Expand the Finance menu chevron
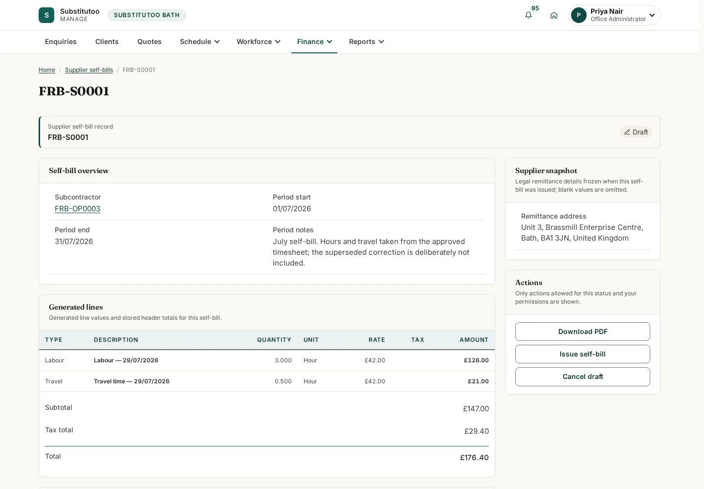704x489 pixels. coord(330,42)
